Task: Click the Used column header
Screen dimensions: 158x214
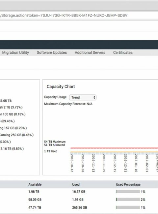Action: click(76, 184)
